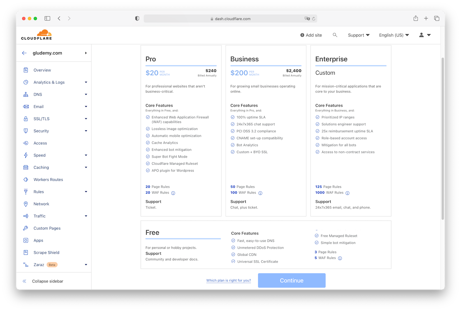This screenshot has height=311, width=461.
Task: Click the Continue button
Action: coord(292,281)
